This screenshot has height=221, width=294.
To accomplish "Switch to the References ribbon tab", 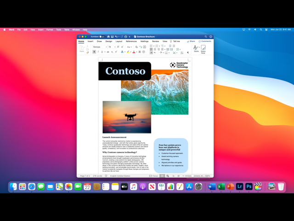I will (x=131, y=41).
